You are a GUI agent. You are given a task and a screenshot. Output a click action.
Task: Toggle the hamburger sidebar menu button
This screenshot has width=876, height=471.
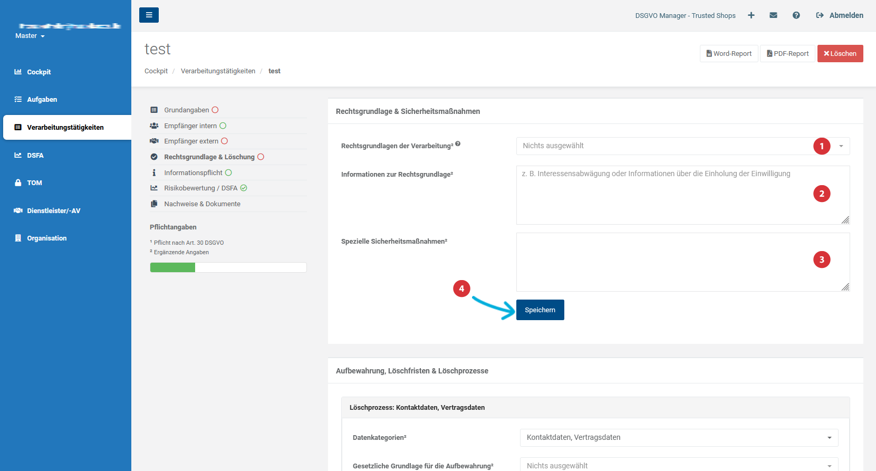tap(149, 15)
